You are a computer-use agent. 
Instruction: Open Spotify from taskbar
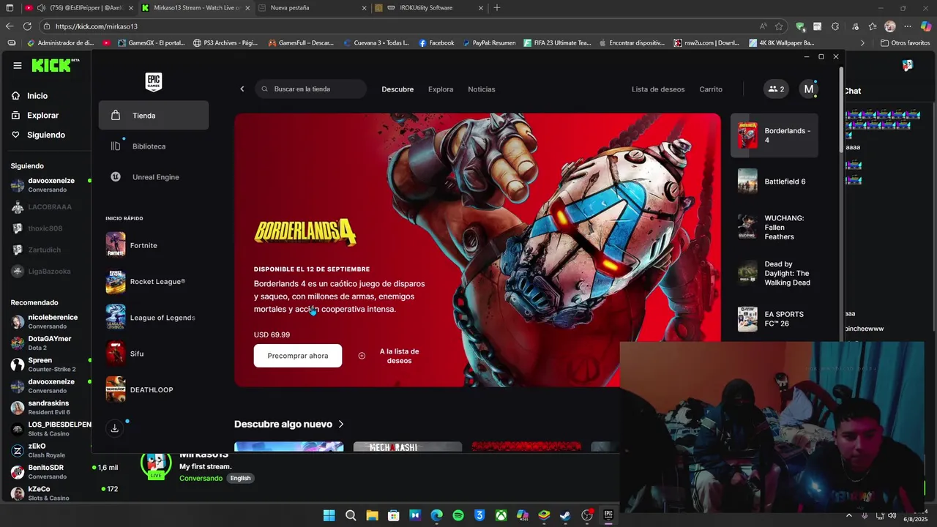[x=458, y=515]
